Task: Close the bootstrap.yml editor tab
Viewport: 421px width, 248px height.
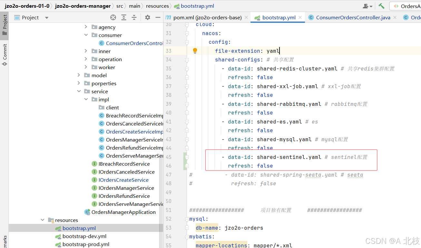Action: 300,17
